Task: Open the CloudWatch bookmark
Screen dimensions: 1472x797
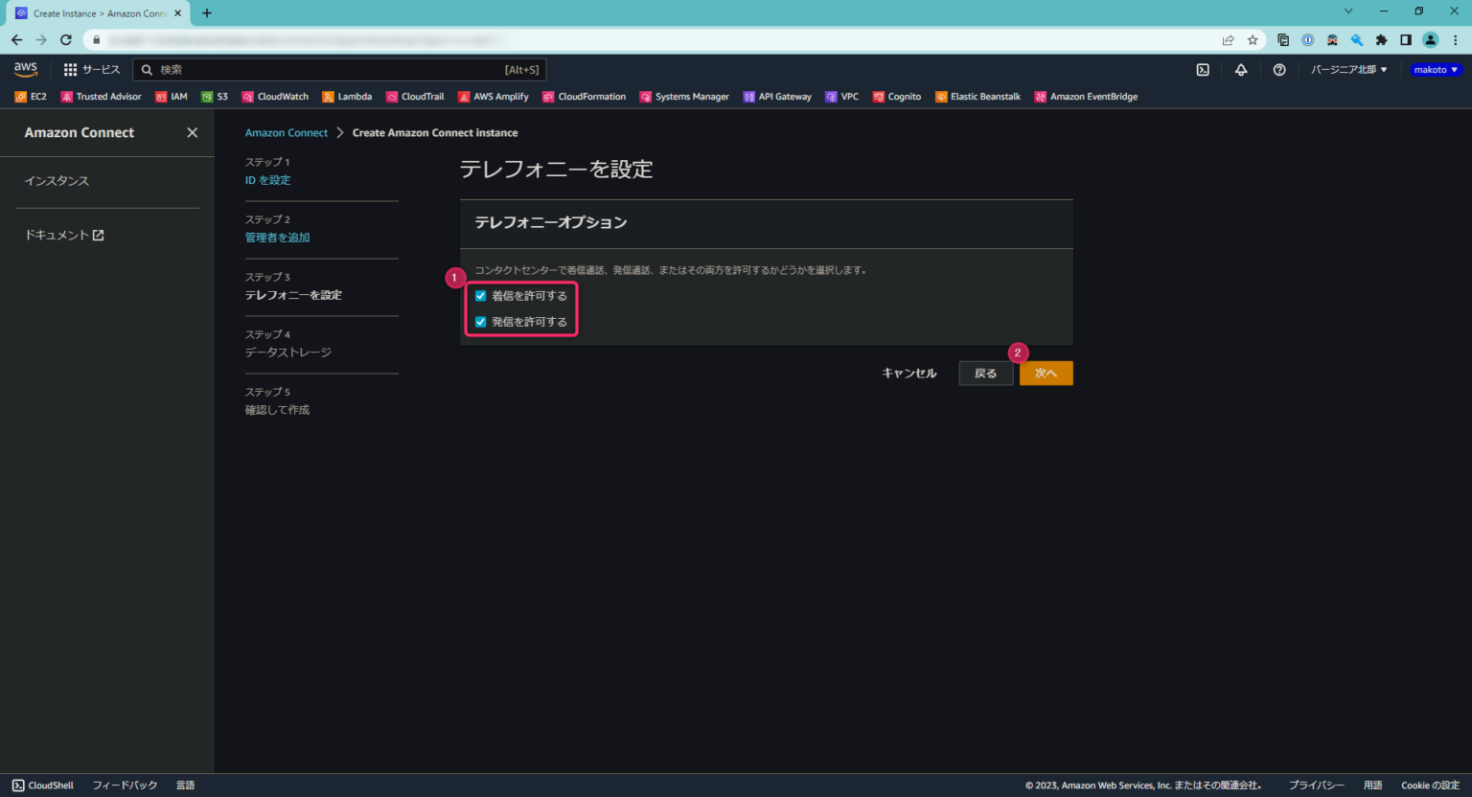Action: point(275,96)
